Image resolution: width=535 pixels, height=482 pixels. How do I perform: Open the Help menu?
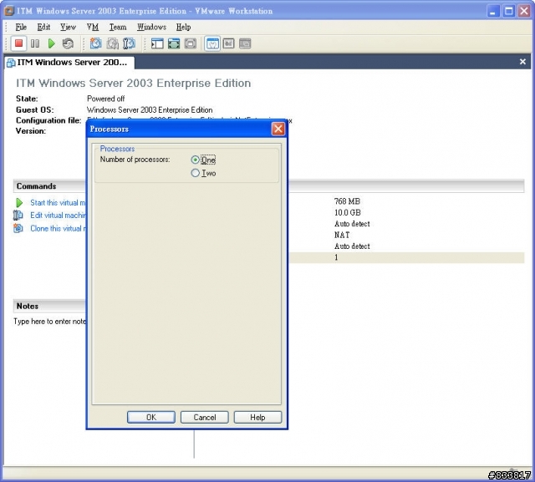pyautogui.click(x=183, y=27)
